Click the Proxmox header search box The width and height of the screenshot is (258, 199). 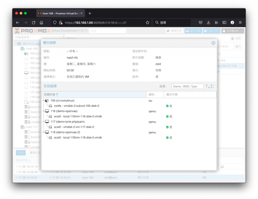pyautogui.click(x=108, y=31)
